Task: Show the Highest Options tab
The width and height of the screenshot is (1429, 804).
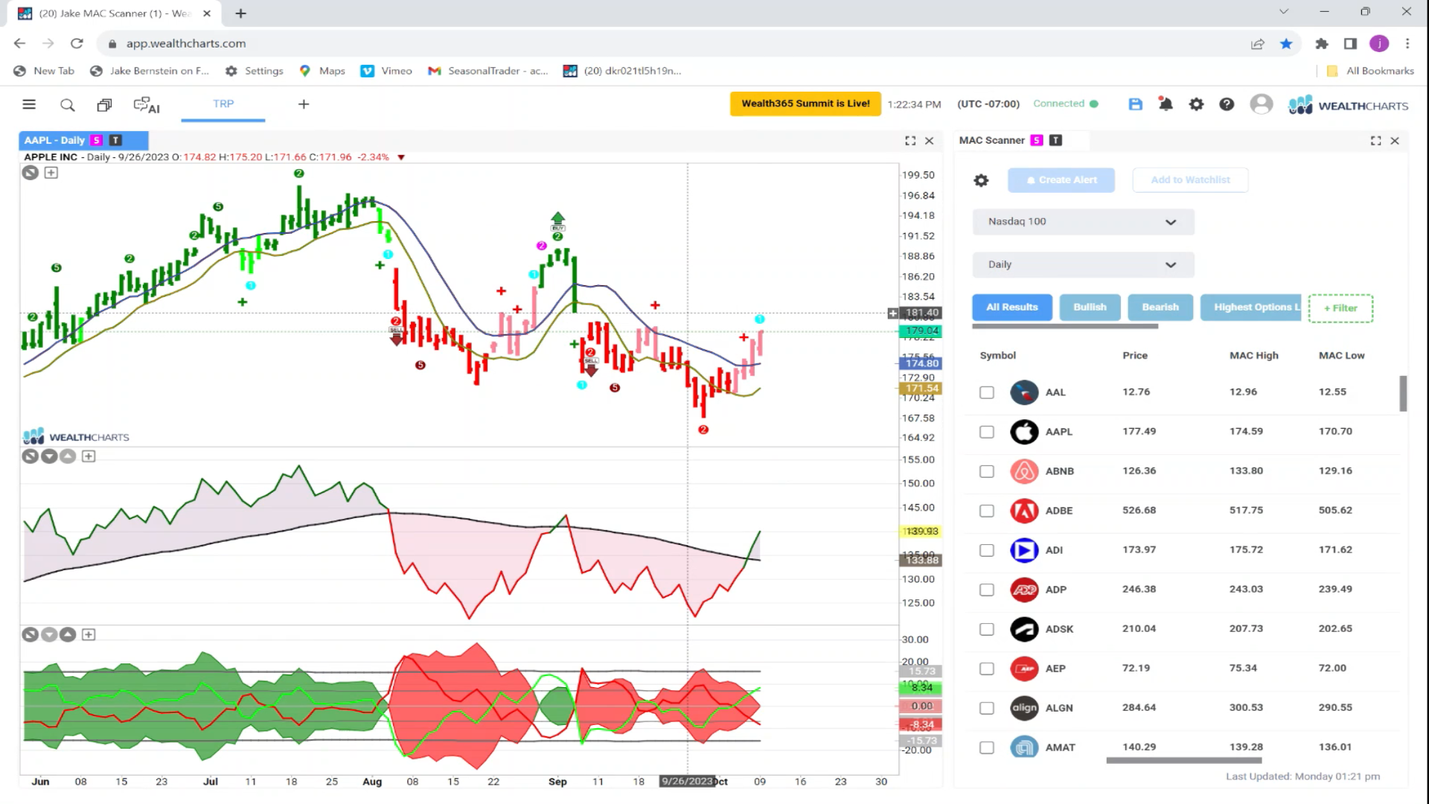Action: (1251, 307)
